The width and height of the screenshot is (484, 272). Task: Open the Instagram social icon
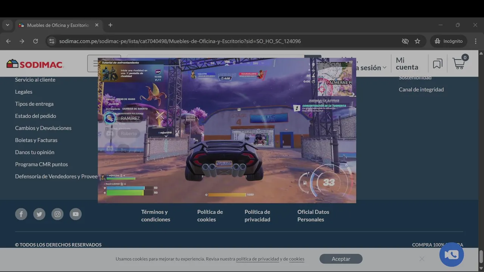pyautogui.click(x=57, y=214)
